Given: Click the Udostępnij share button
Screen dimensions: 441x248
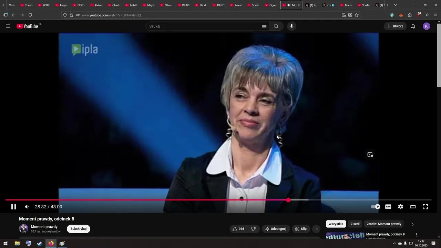Looking at the screenshot, I should point(275,229).
